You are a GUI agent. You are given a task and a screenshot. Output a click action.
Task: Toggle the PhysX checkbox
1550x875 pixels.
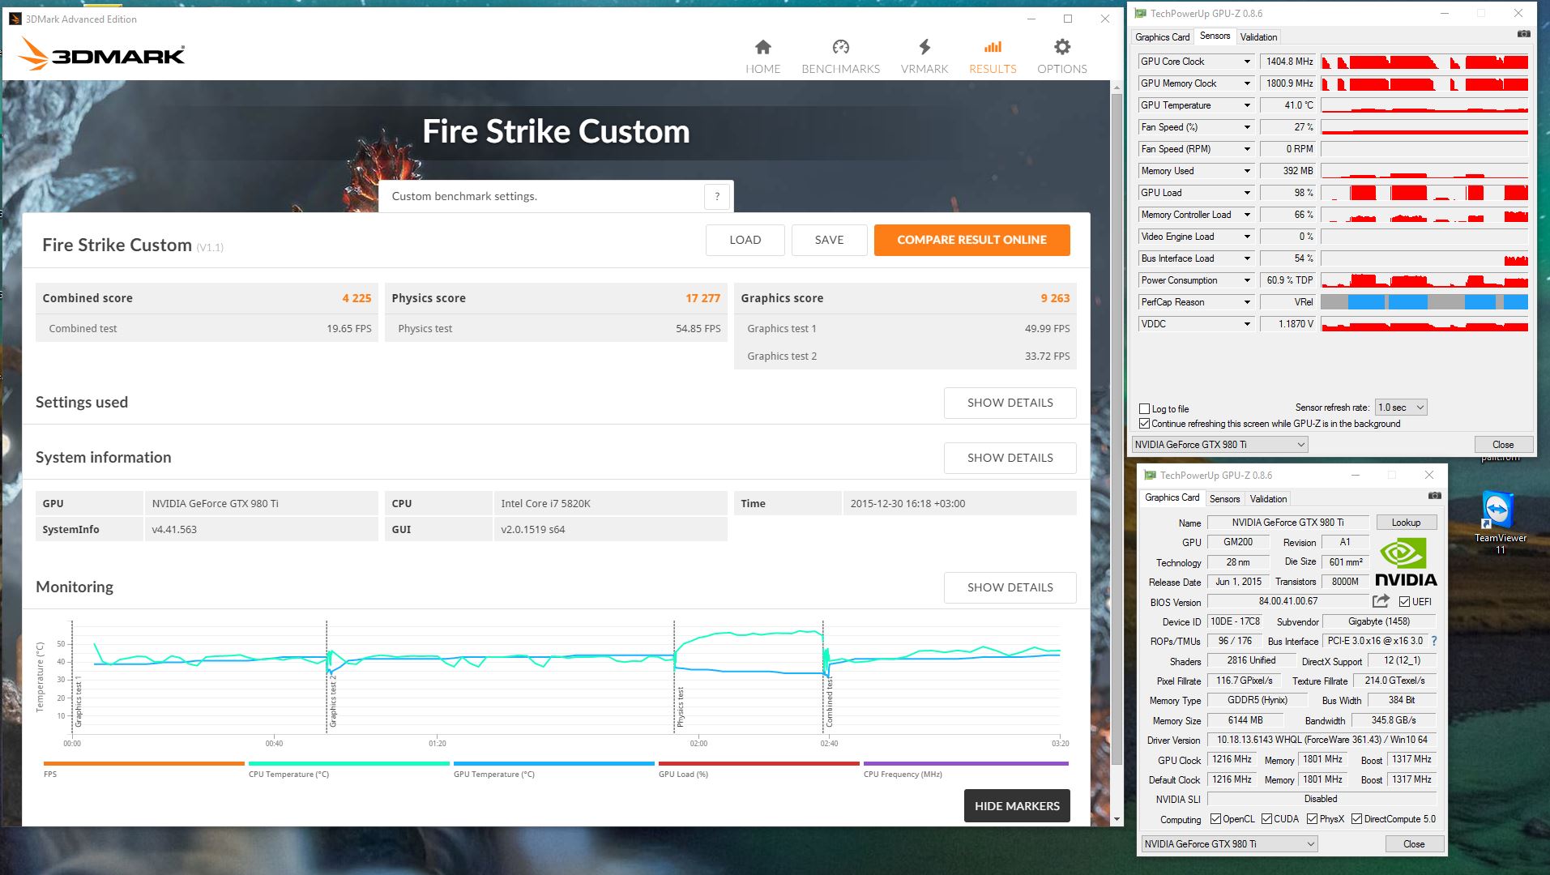coord(1312,819)
